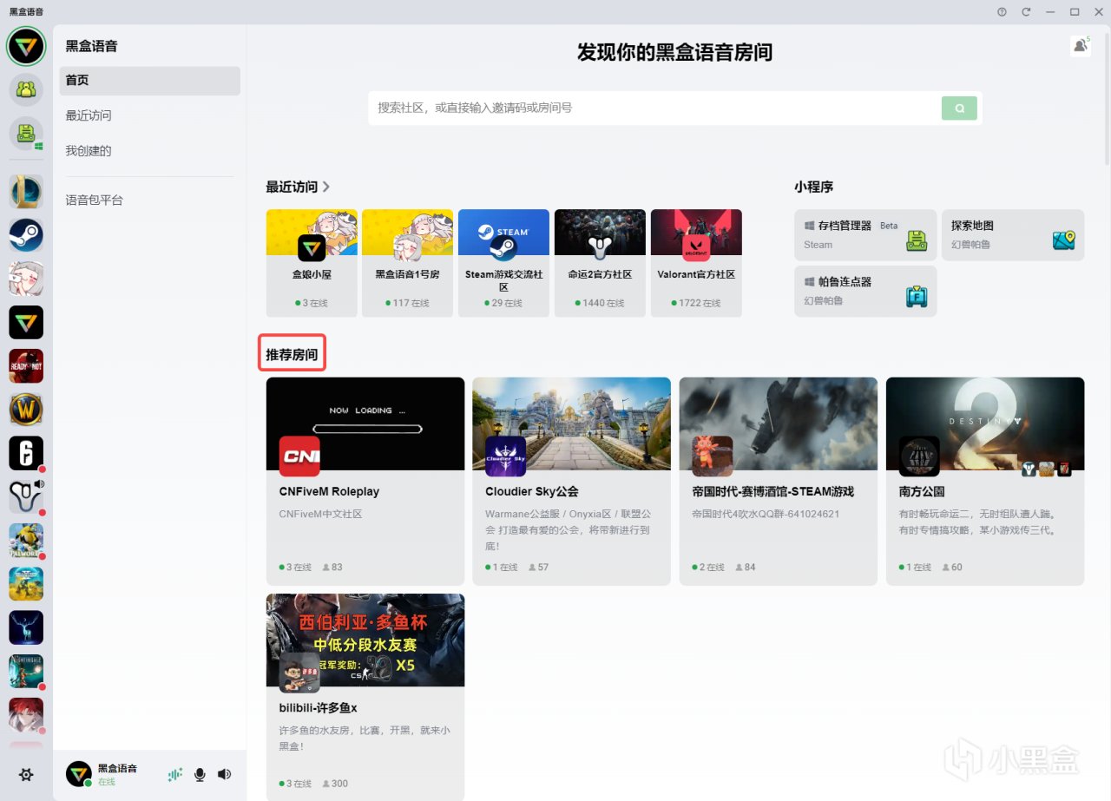Click the "300" member count text
Screen dimensions: 1111x801
pyautogui.click(x=339, y=784)
